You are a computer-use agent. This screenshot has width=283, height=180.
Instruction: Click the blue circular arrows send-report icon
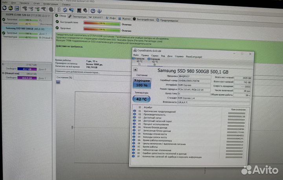click(x=65, y=10)
